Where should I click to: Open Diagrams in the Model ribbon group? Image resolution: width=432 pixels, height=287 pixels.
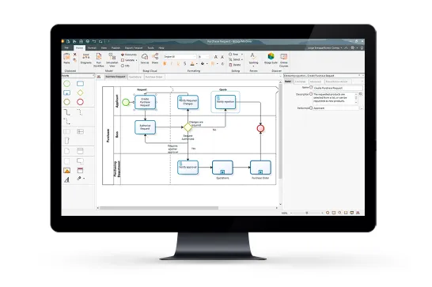click(86, 59)
